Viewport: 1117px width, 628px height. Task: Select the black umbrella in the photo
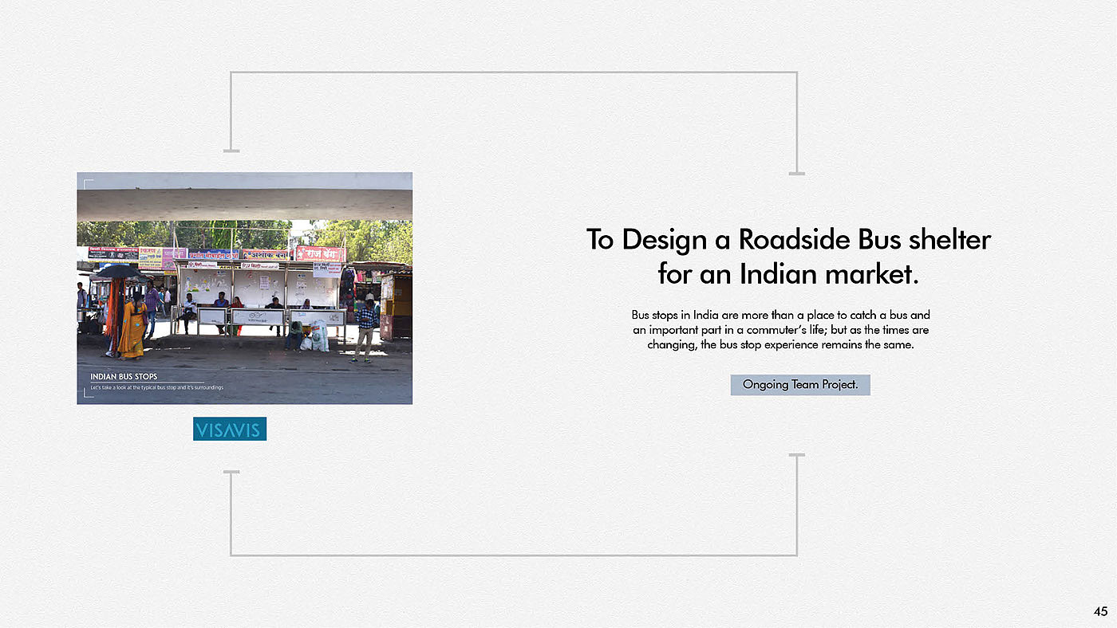(118, 272)
